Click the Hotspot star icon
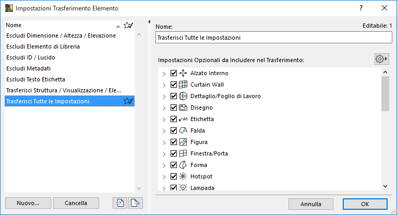The height and width of the screenshot is (215, 397). (x=183, y=176)
